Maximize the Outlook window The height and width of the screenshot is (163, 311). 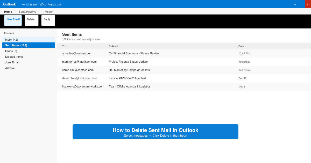(x=301, y=4)
